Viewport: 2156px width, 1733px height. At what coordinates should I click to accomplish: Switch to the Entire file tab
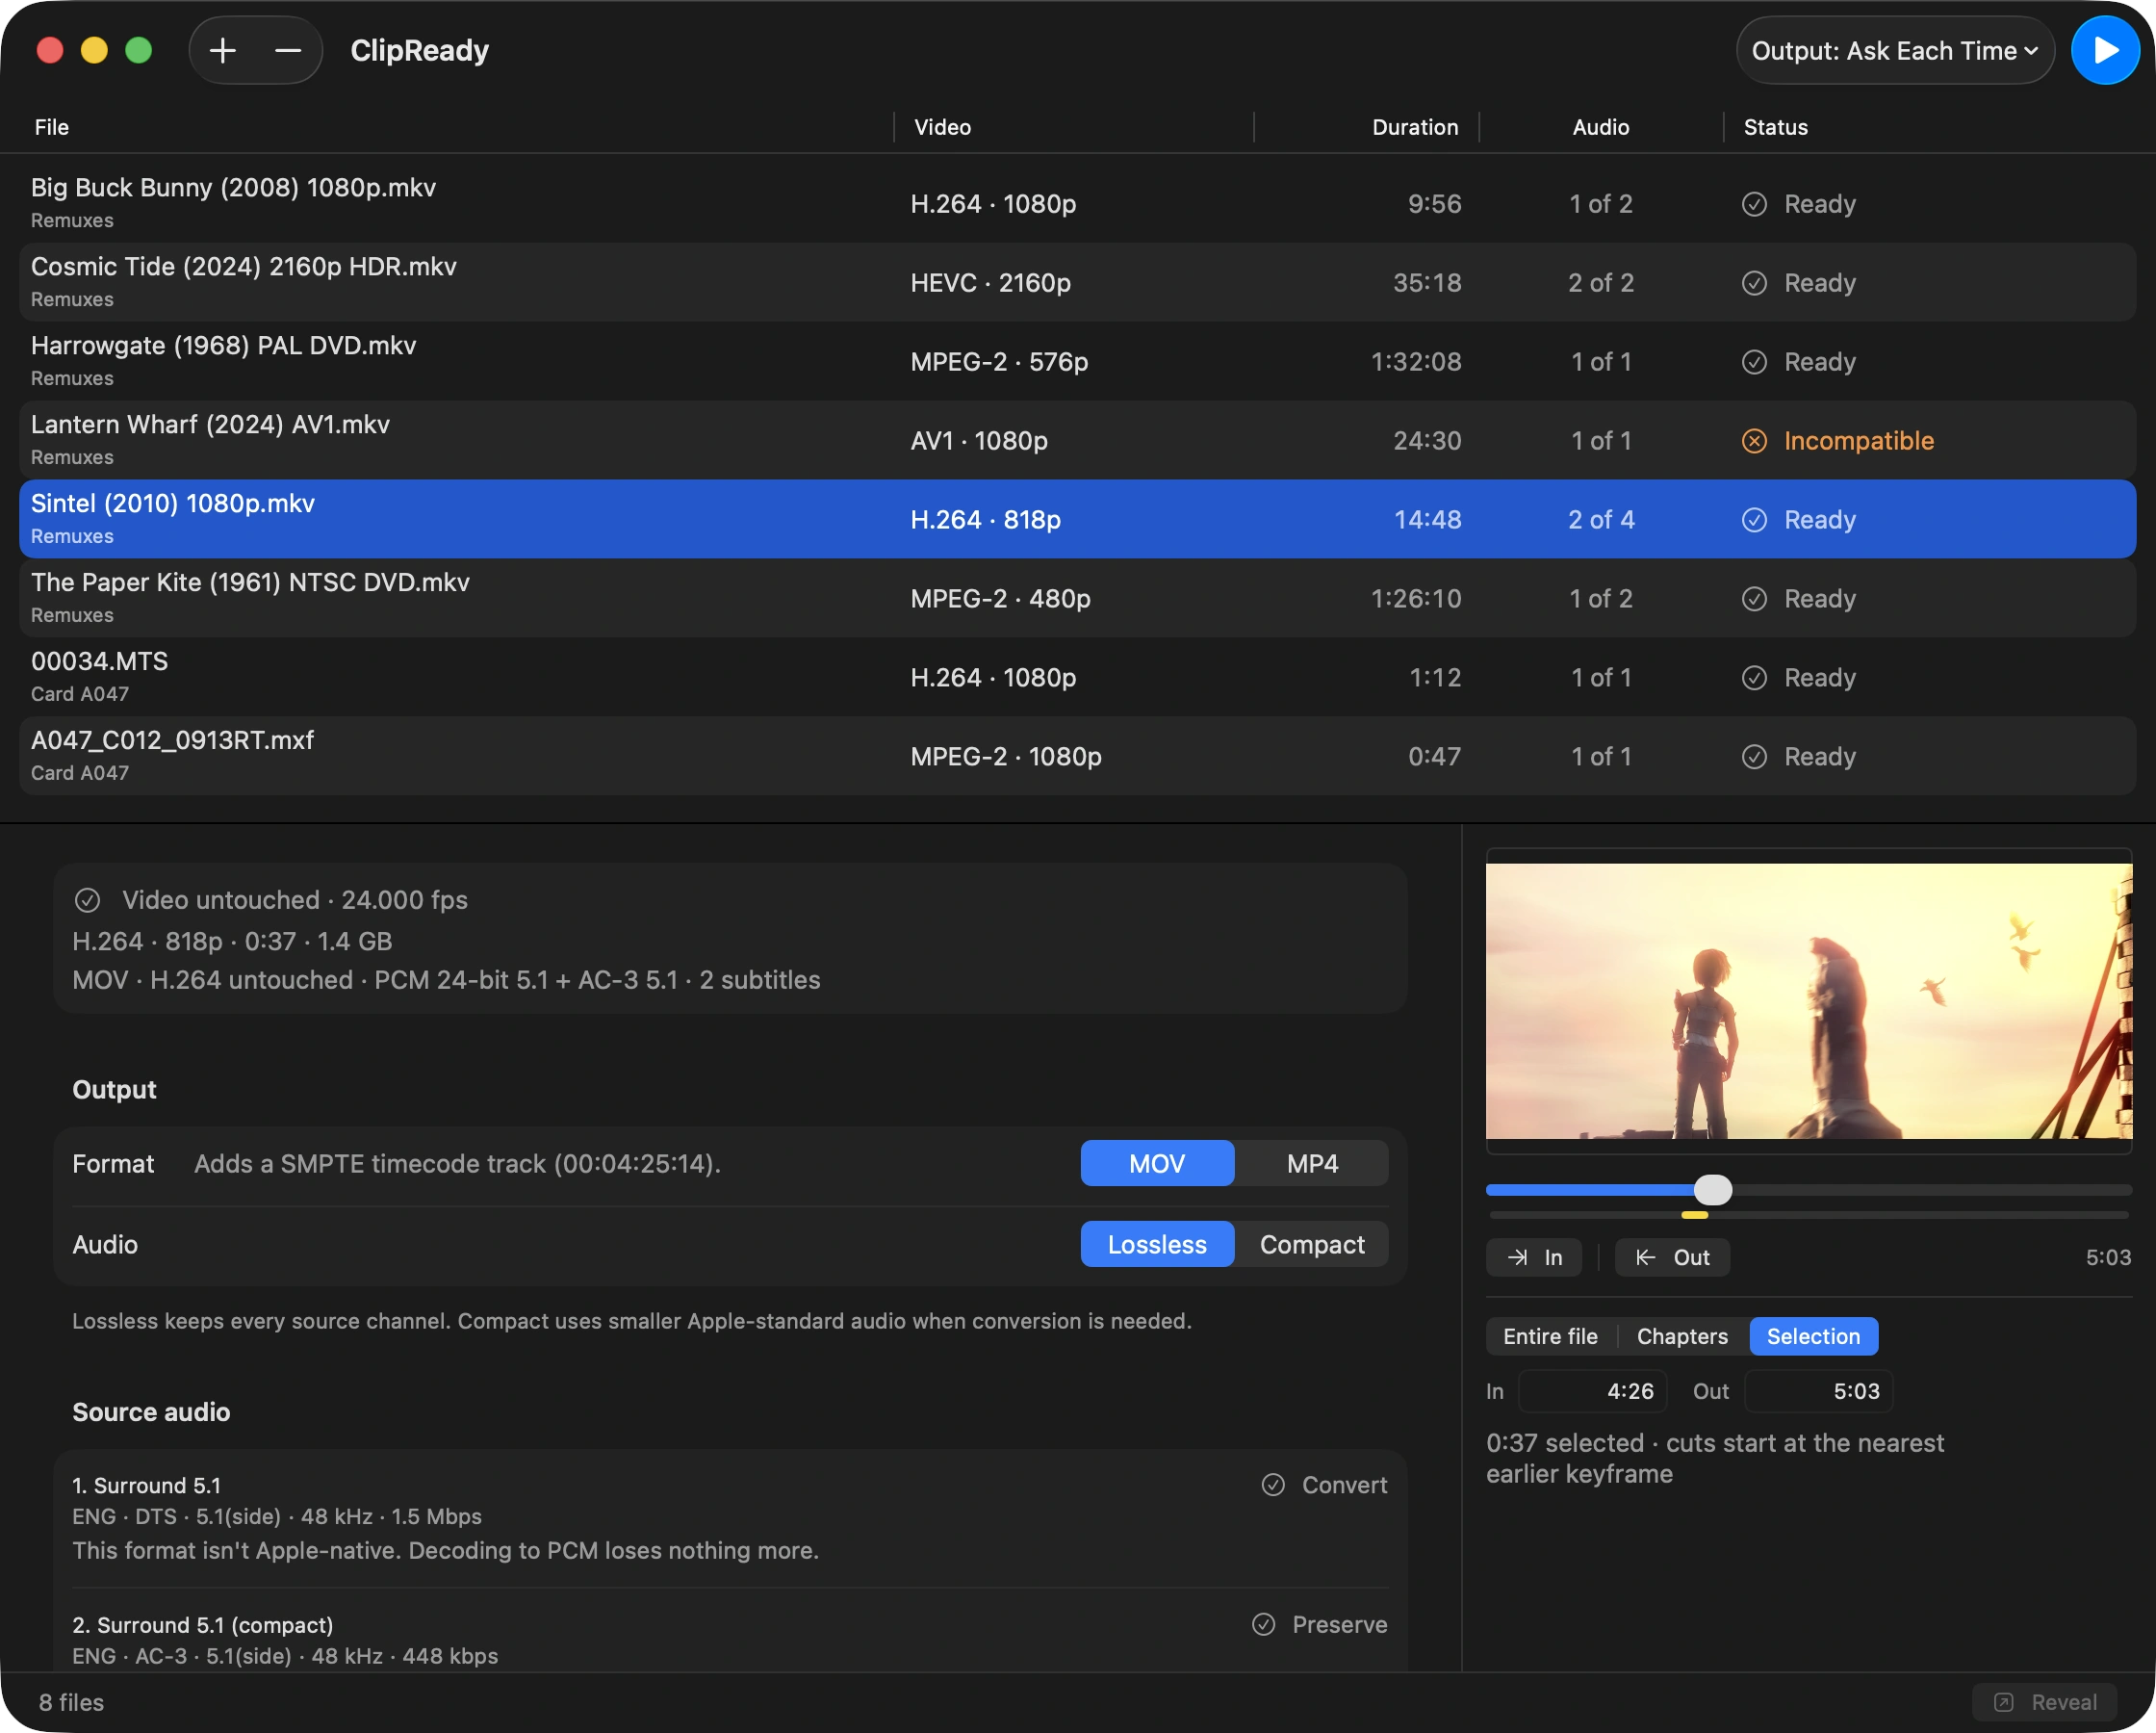pyautogui.click(x=1550, y=1336)
